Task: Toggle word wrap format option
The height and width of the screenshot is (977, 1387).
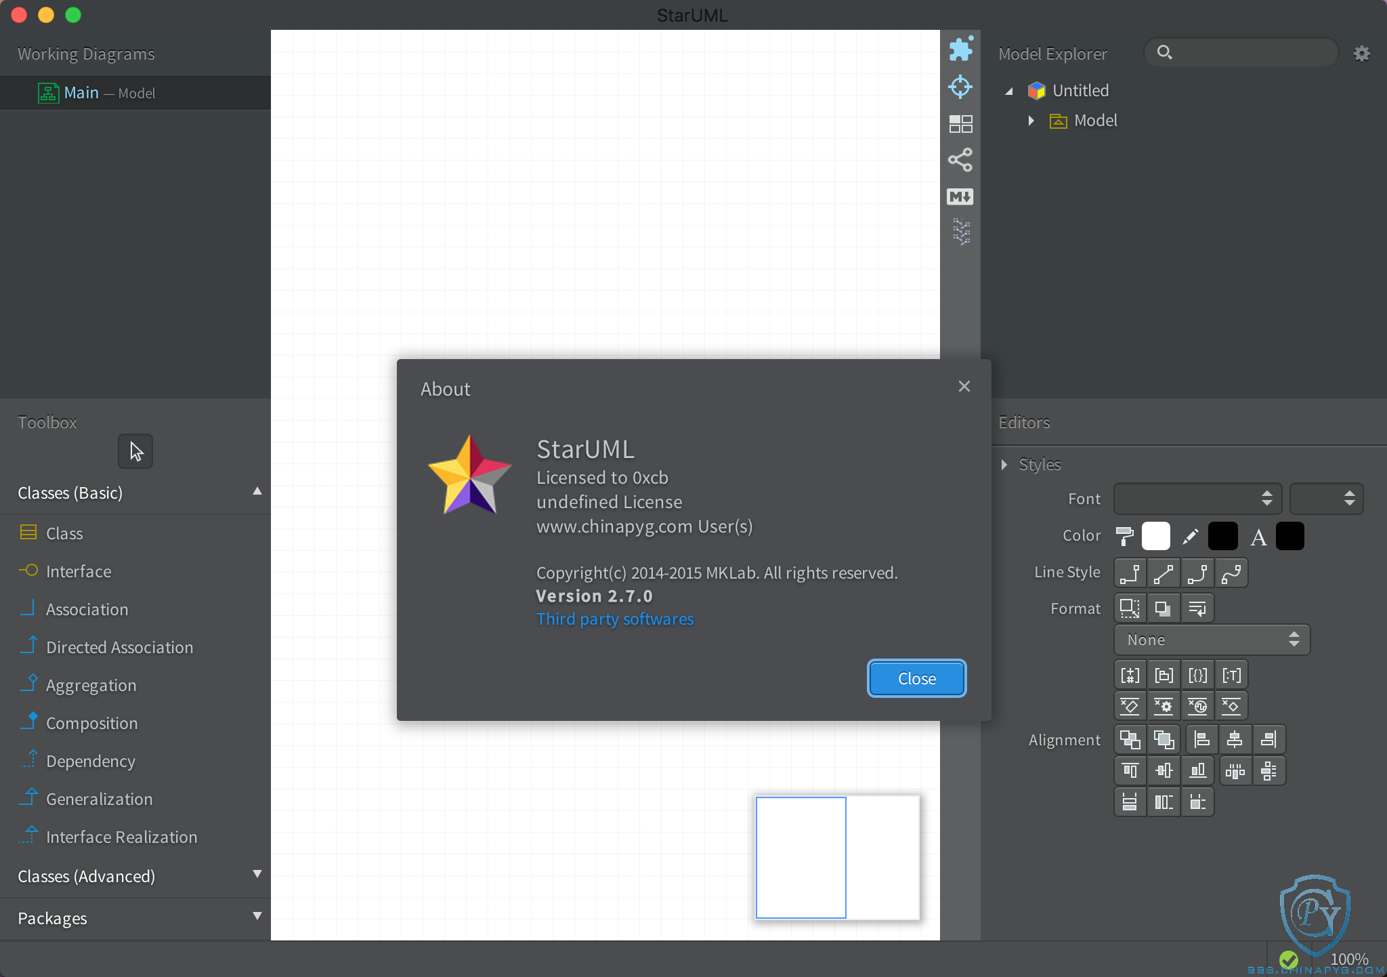Action: pos(1197,608)
